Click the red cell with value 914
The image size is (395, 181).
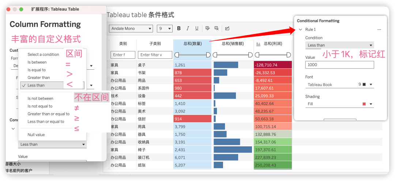point(192,119)
